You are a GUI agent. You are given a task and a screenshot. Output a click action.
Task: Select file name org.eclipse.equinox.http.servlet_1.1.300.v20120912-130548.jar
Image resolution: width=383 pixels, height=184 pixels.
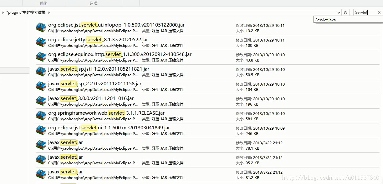[120, 54]
